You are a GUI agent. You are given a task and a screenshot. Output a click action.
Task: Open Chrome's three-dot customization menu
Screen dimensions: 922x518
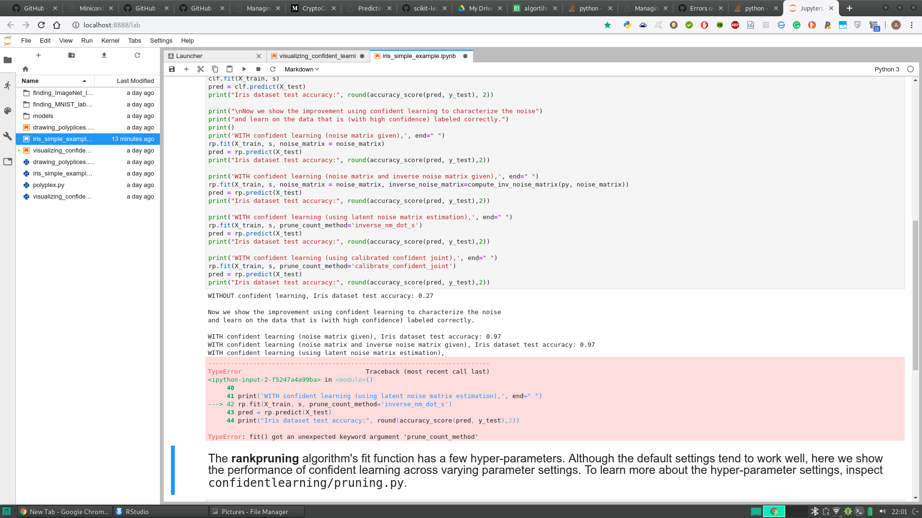click(912, 25)
